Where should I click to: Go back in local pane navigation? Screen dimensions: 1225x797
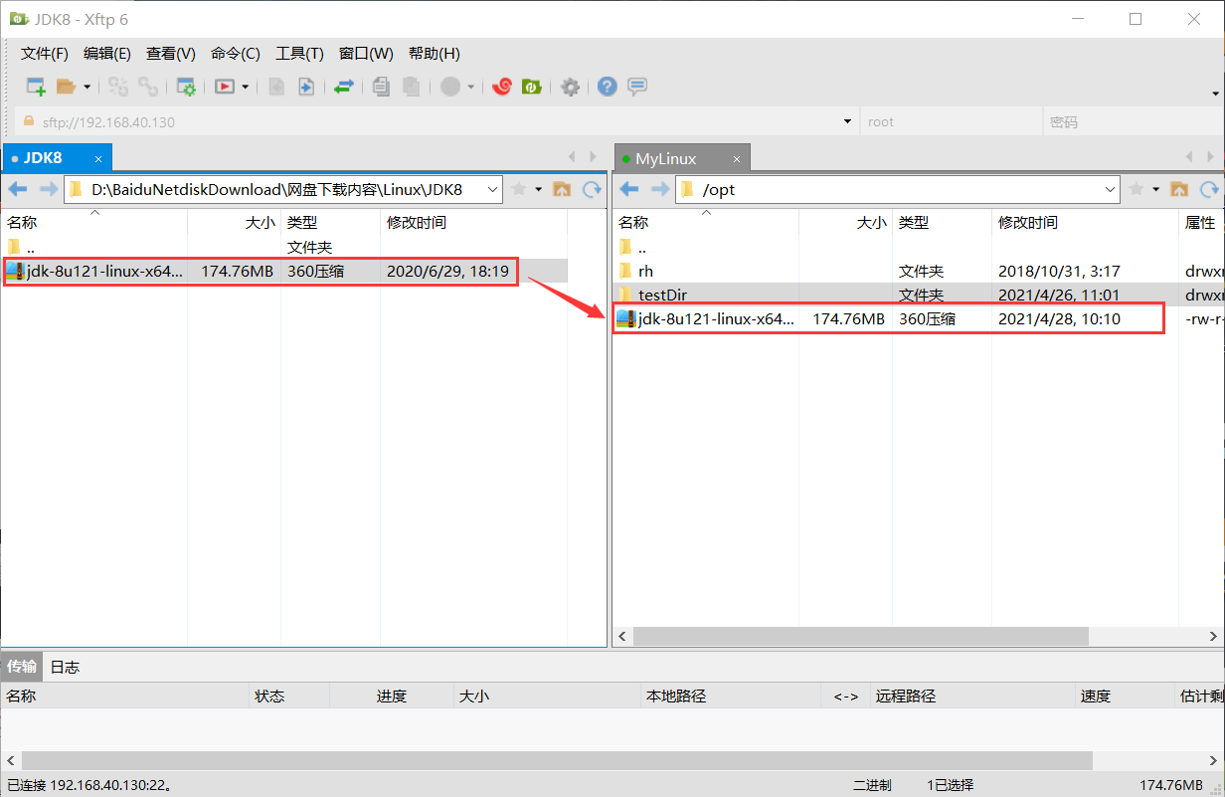[x=18, y=189]
